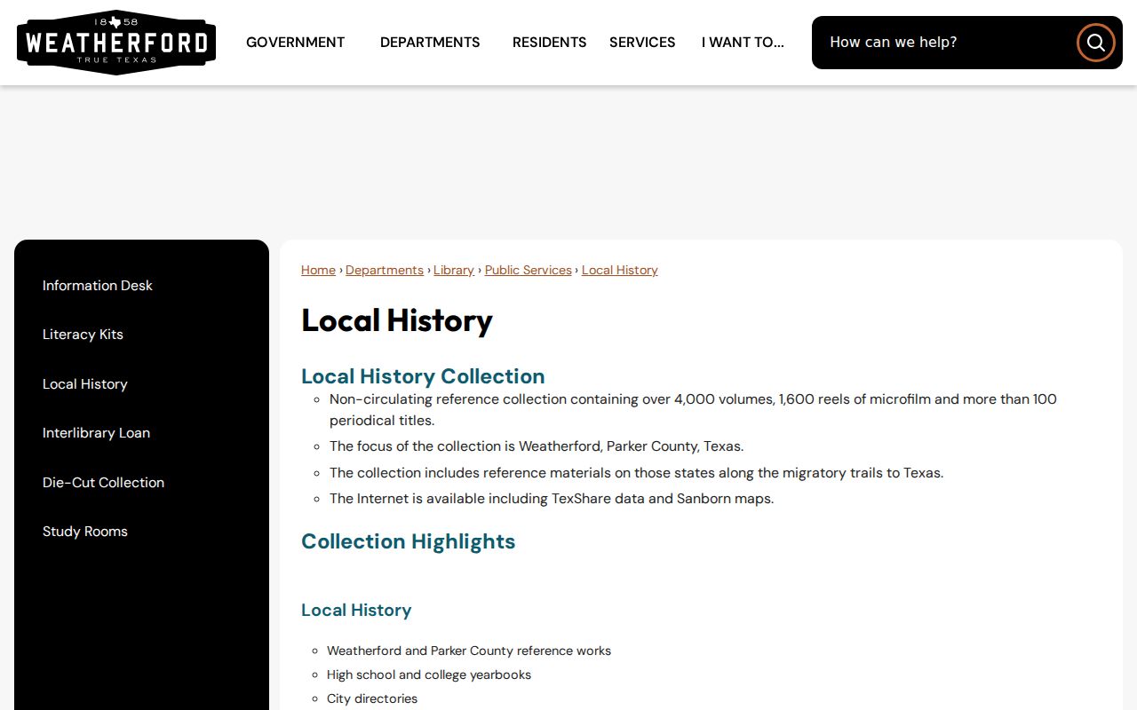The height and width of the screenshot is (710, 1137).
Task: Click the TexShare data and Sanborn maps bullet
Action: point(552,499)
